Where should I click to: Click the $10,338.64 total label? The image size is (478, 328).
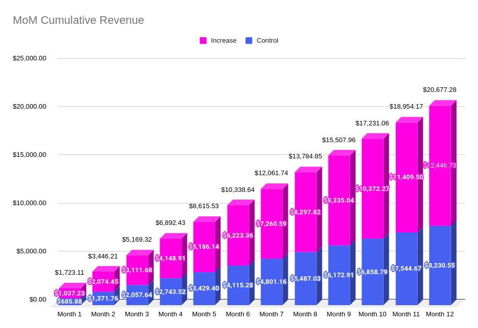238,190
